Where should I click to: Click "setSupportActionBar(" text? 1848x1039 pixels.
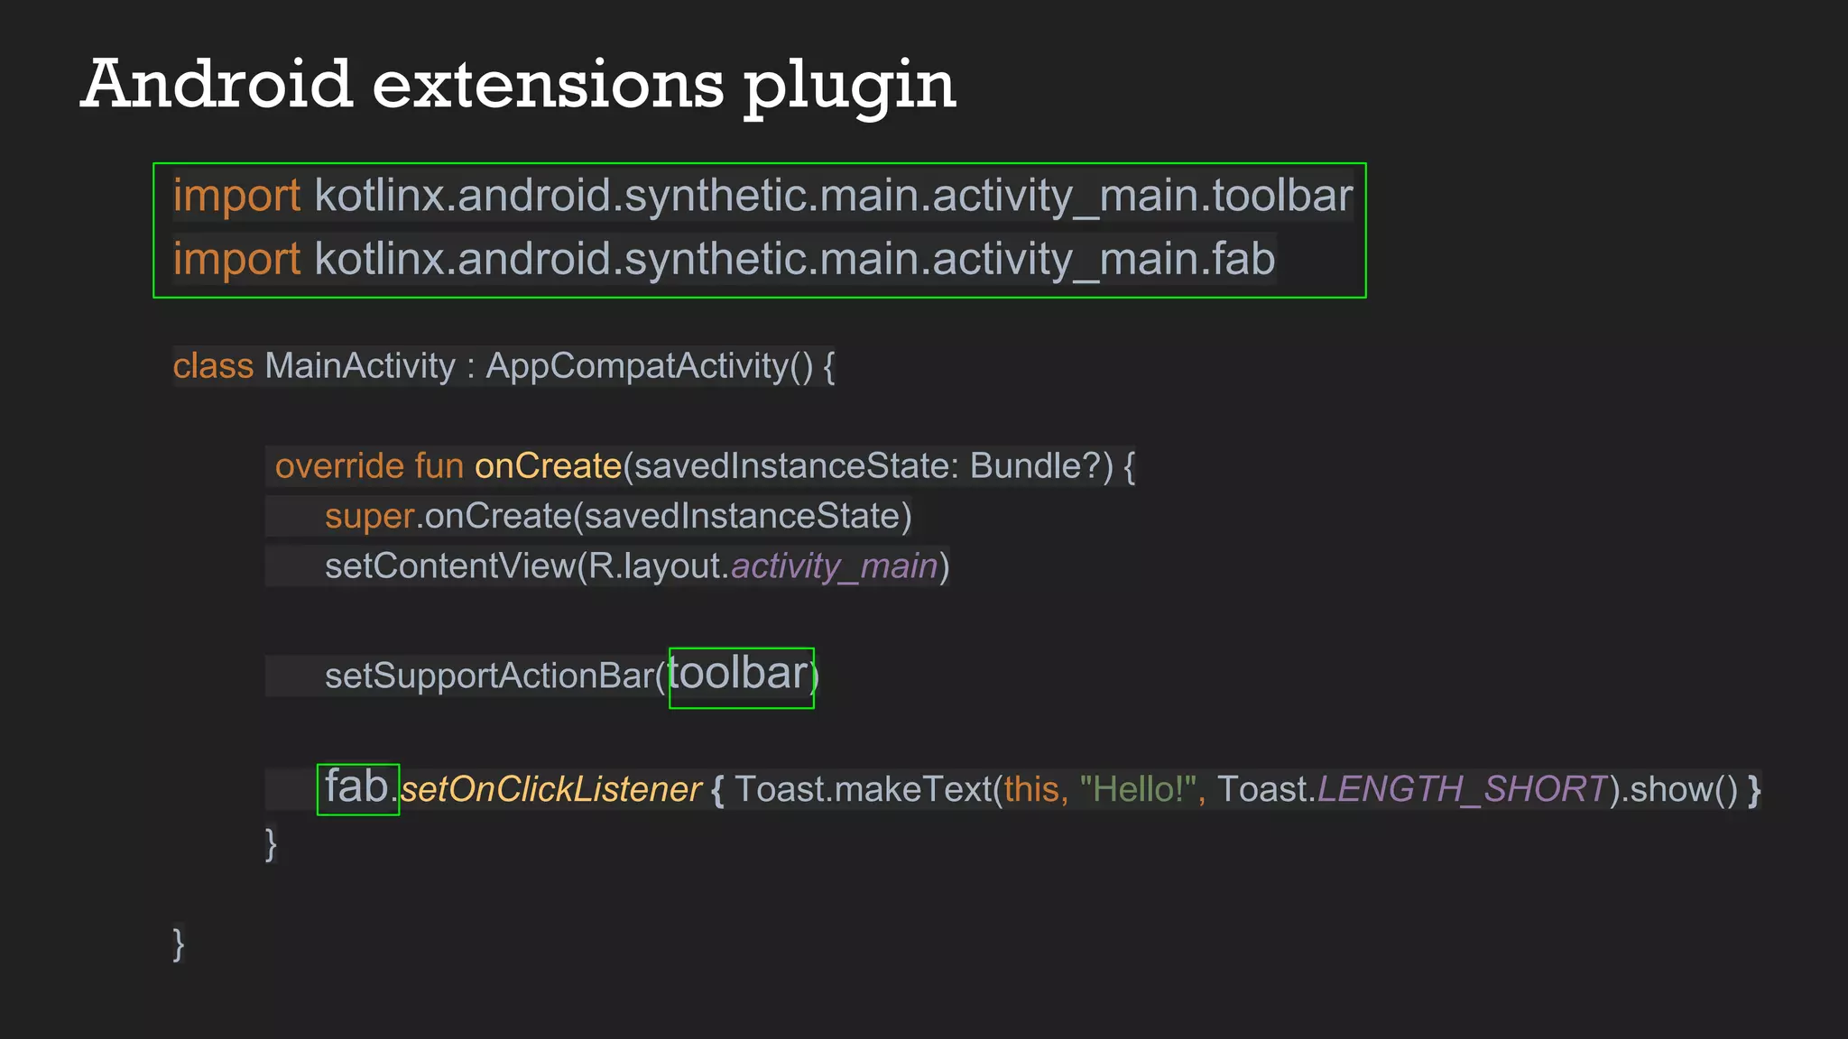[x=494, y=676]
